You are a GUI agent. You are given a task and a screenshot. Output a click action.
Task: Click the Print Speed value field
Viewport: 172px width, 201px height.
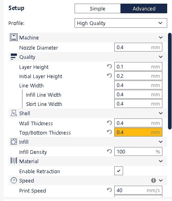pyautogui.click(x=138, y=190)
